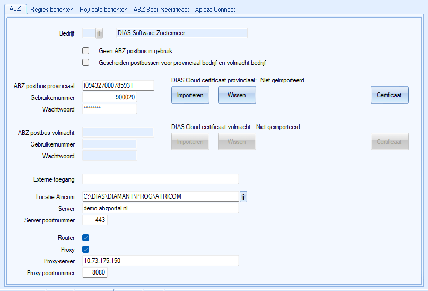Click the Locatie Atricom path field
This screenshot has height=291, width=428.
[x=161, y=196]
